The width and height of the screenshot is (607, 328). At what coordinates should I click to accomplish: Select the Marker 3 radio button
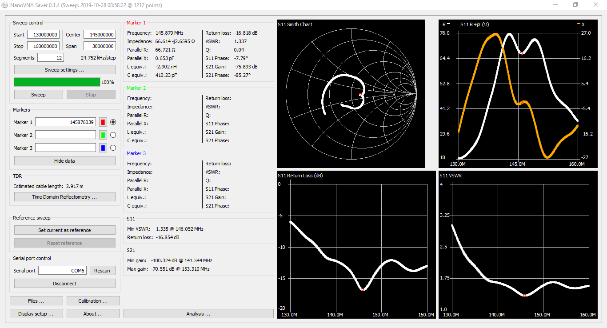click(x=113, y=148)
